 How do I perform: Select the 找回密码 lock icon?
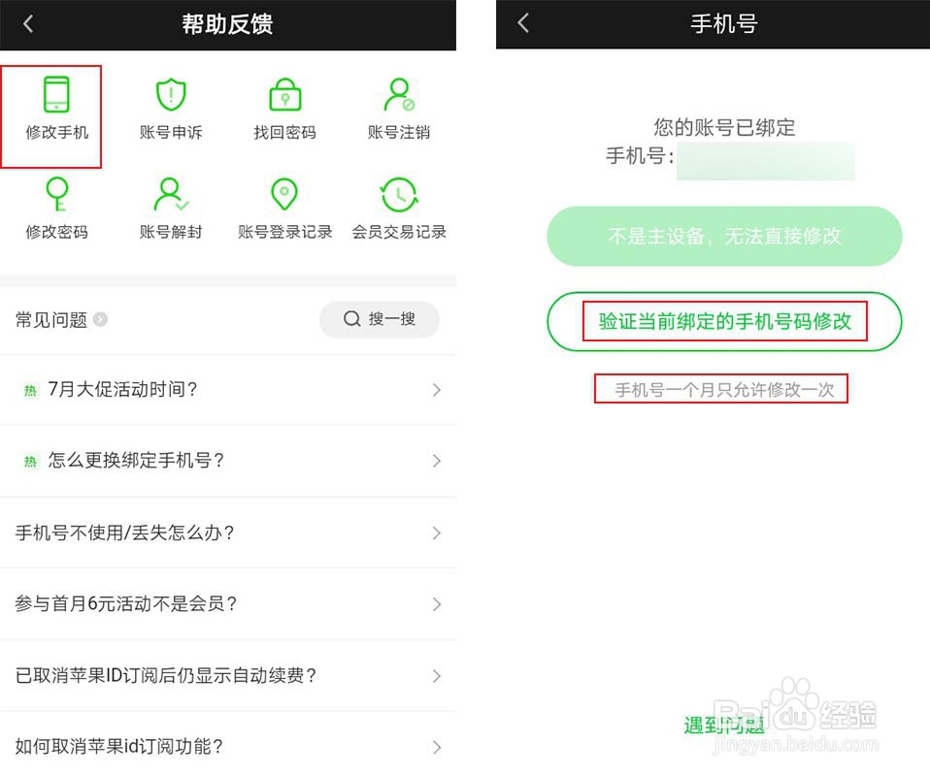point(284,94)
